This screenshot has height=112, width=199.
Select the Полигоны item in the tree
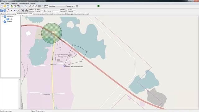point(9,21)
